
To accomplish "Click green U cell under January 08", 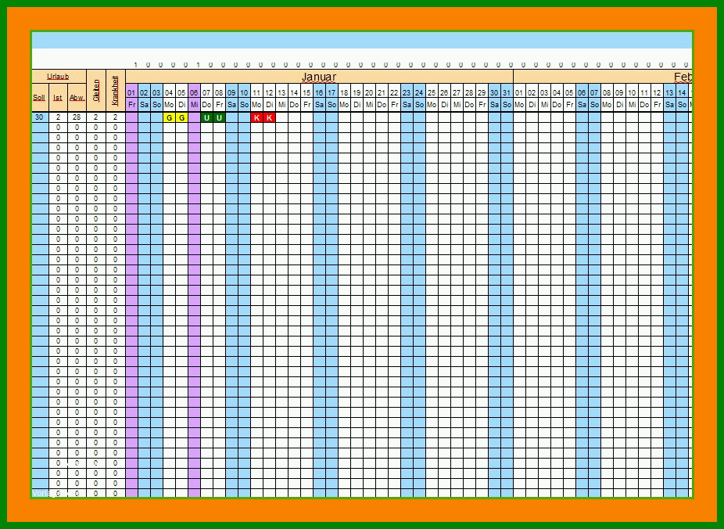I will coord(220,118).
